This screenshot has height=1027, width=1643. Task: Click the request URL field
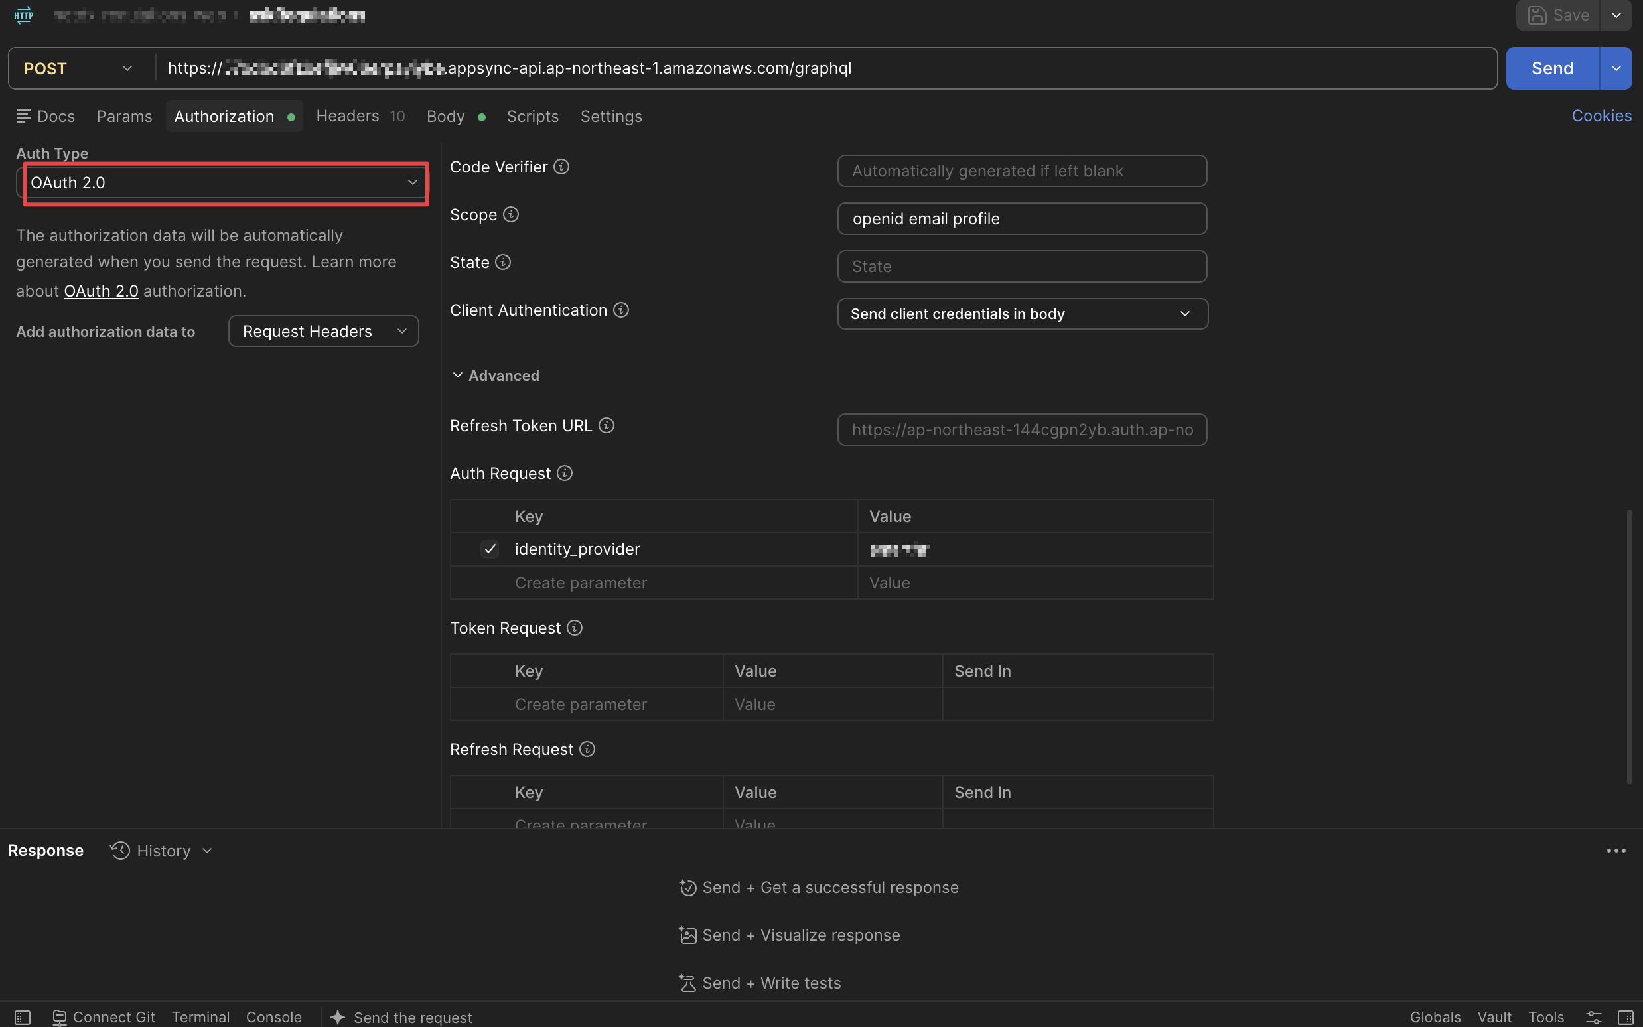[826, 68]
